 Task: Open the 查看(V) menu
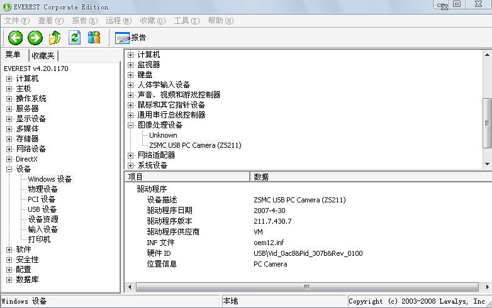coord(51,21)
